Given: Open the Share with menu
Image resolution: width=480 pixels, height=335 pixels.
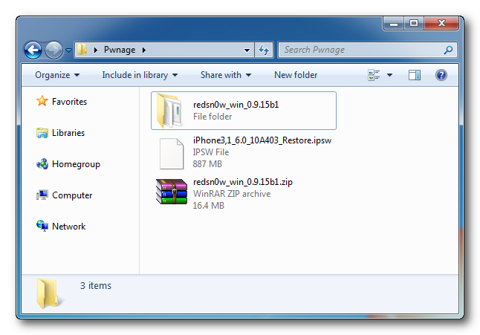Looking at the screenshot, I should 226,75.
